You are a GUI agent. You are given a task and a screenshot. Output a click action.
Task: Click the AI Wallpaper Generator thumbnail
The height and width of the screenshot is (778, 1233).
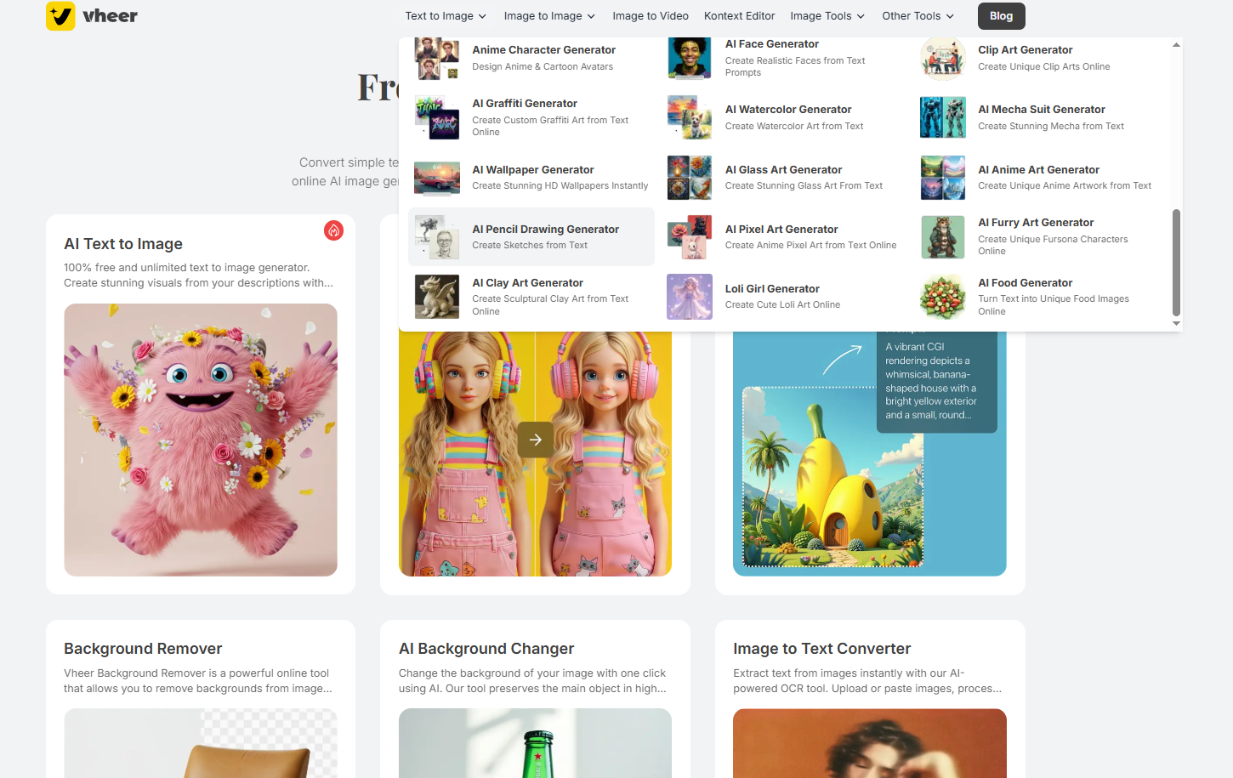tap(437, 178)
